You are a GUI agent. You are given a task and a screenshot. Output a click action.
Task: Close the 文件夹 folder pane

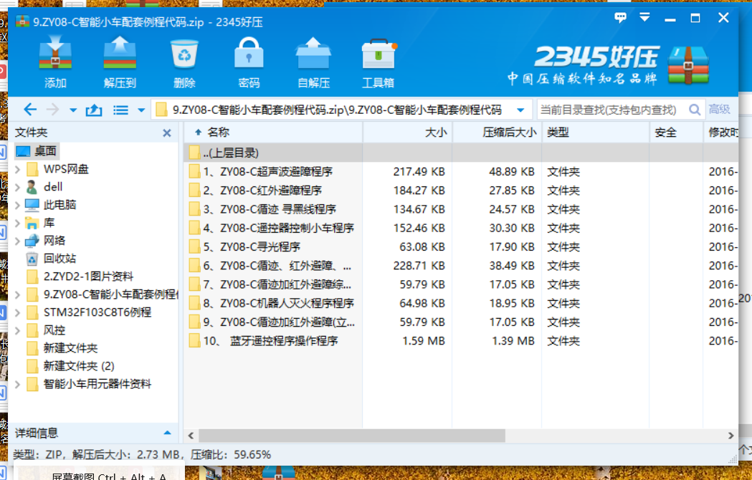click(x=167, y=133)
